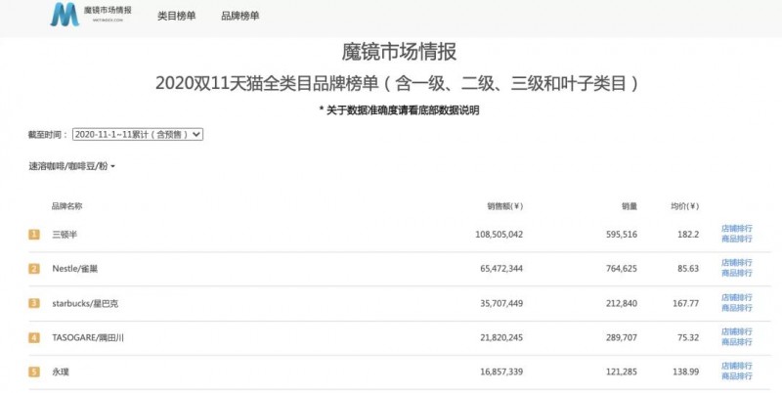Click average price 182.2
Screen dimensions: 782x393
click(x=688, y=235)
